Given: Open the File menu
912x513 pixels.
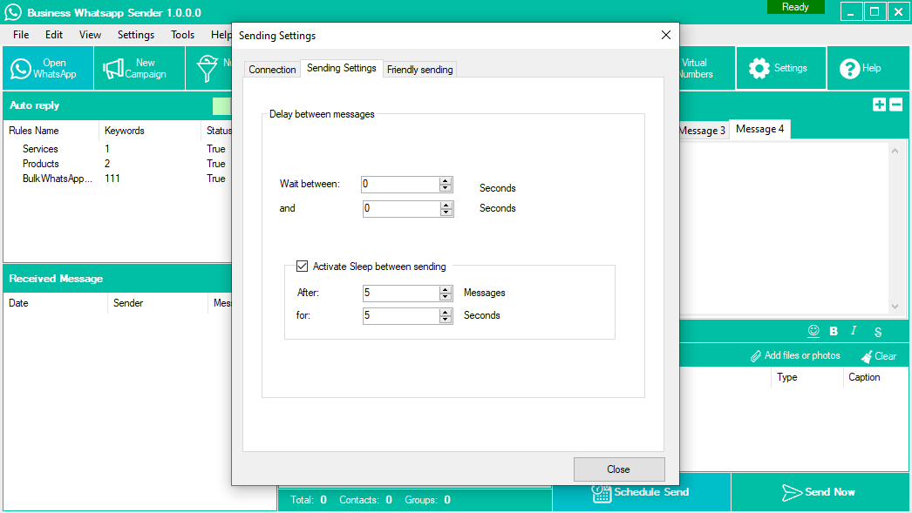Looking at the screenshot, I should tap(21, 35).
